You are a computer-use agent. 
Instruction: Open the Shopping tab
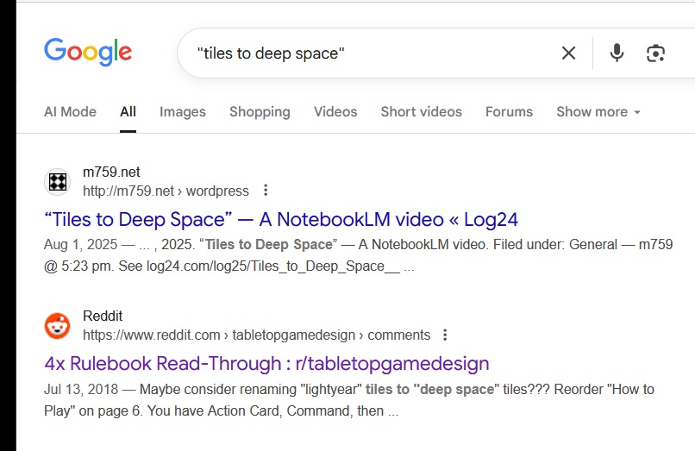pyautogui.click(x=260, y=112)
